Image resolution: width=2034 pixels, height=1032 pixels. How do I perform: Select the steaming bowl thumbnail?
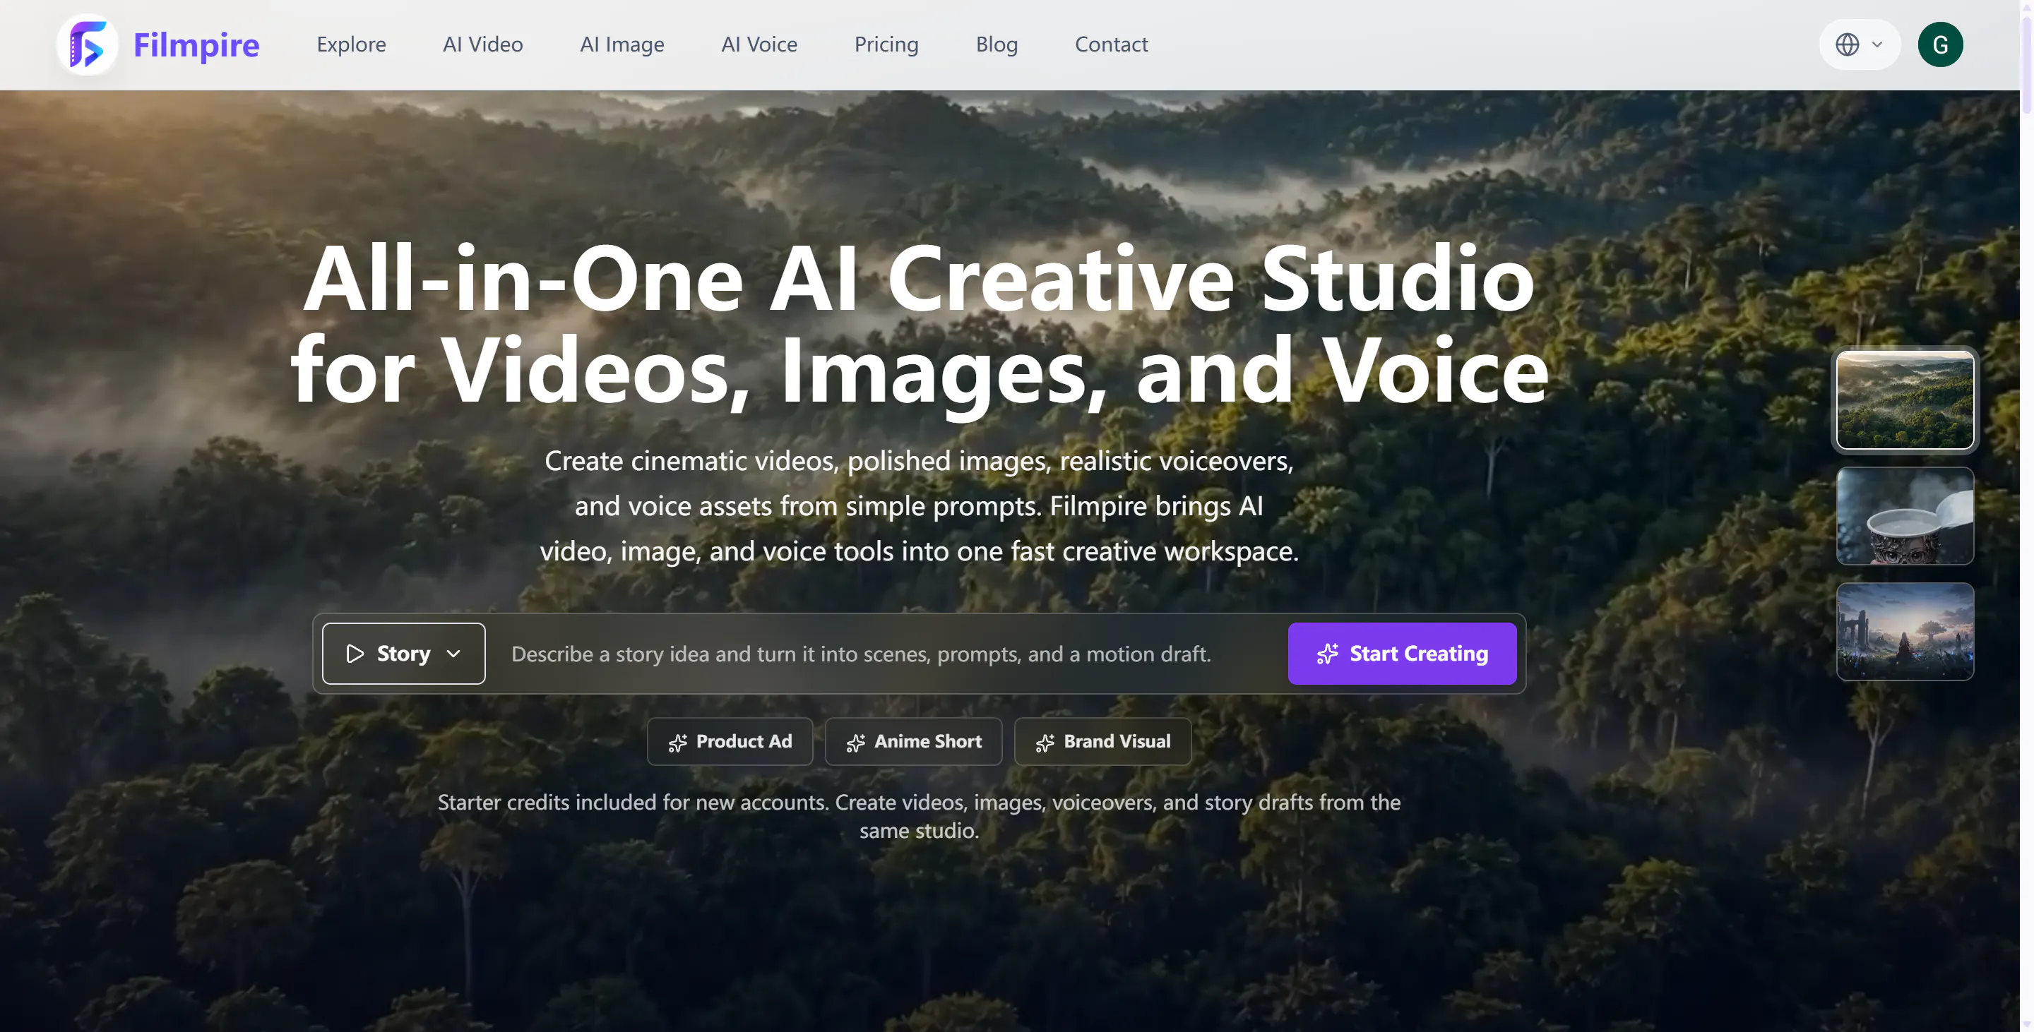pyautogui.click(x=1905, y=516)
